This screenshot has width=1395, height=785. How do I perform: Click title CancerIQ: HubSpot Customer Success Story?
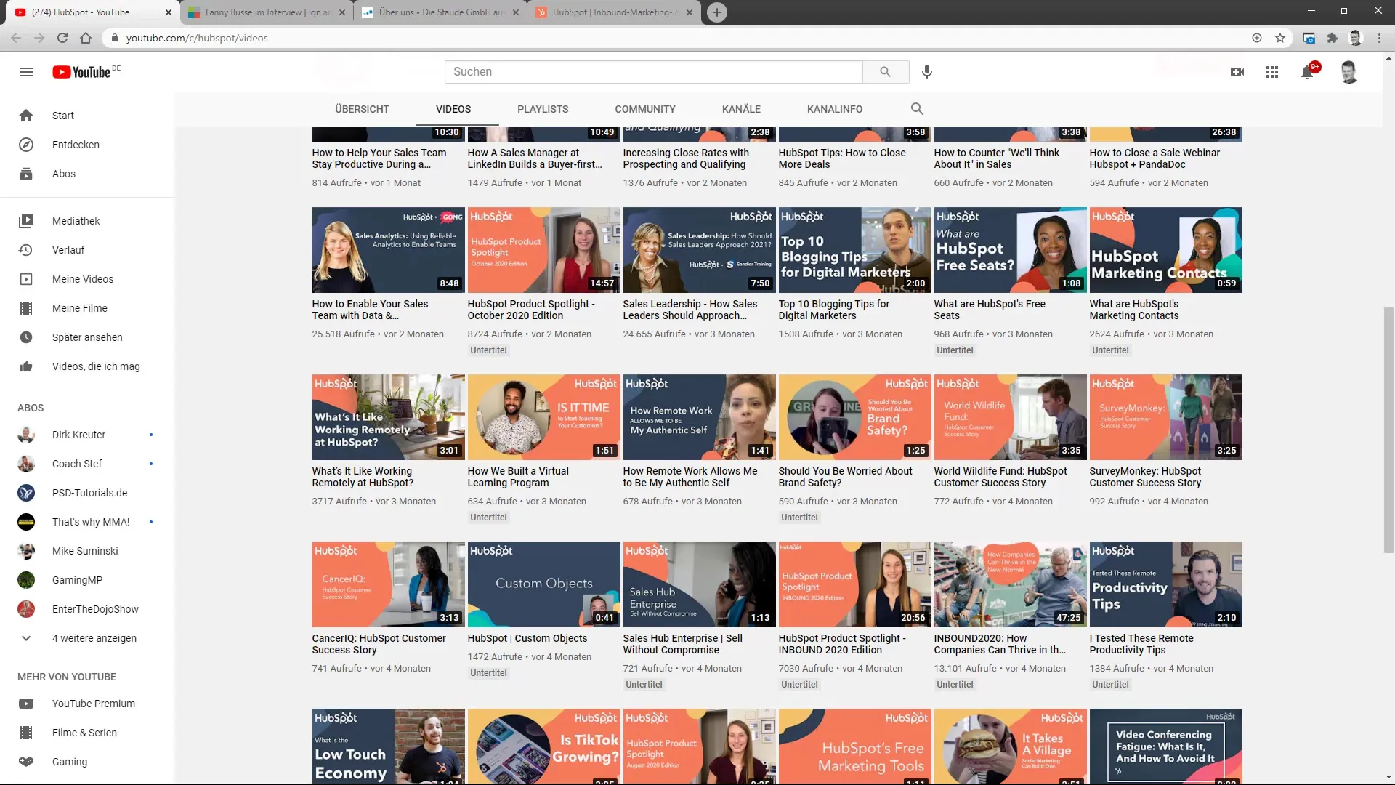(379, 644)
